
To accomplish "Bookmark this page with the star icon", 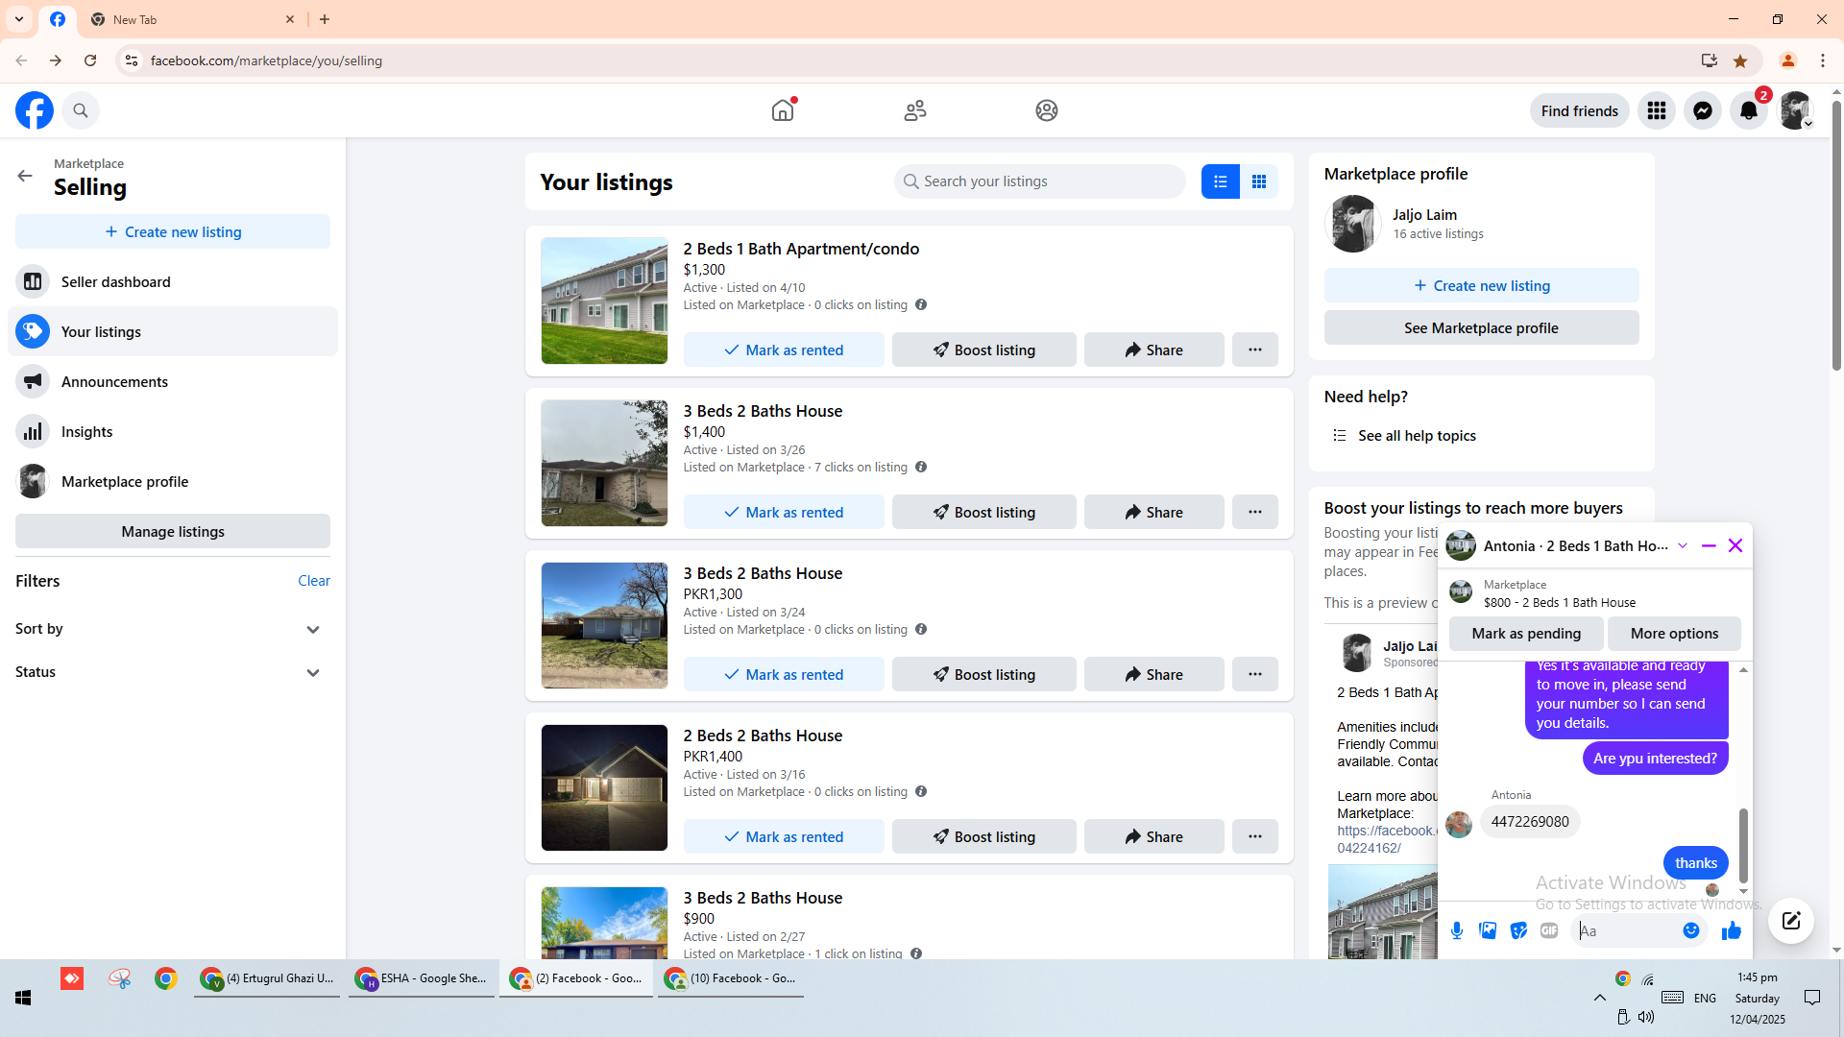I will tap(1740, 60).
